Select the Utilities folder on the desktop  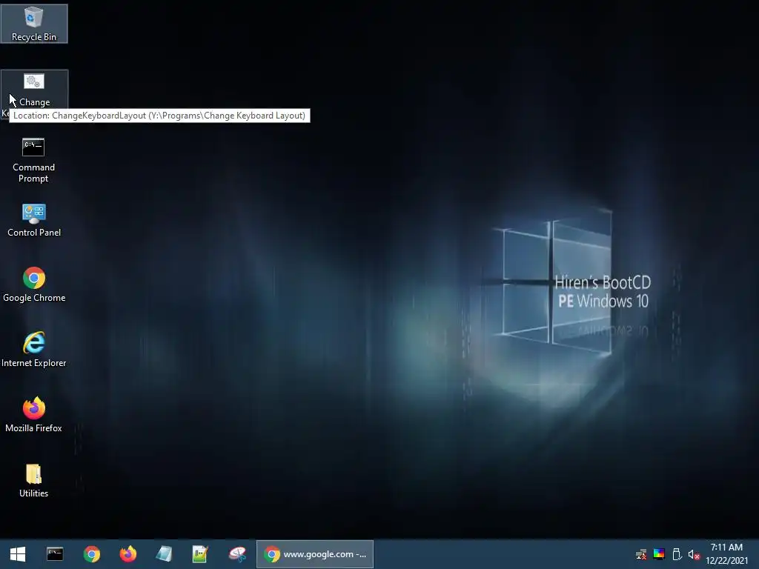(x=34, y=481)
